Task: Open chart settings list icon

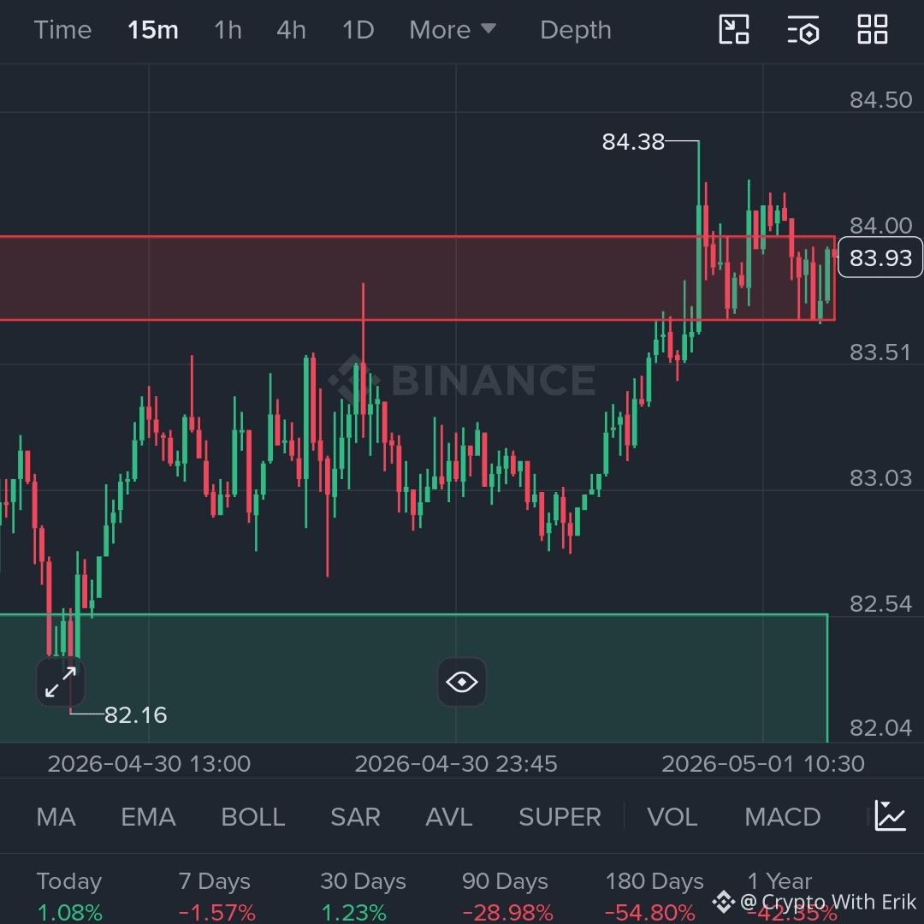Action: [x=803, y=29]
